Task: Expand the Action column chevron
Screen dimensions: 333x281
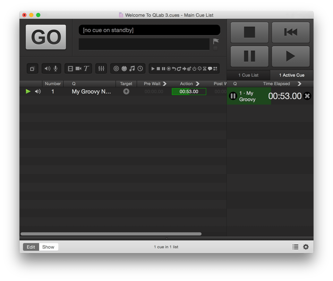Action: pyautogui.click(x=198, y=84)
